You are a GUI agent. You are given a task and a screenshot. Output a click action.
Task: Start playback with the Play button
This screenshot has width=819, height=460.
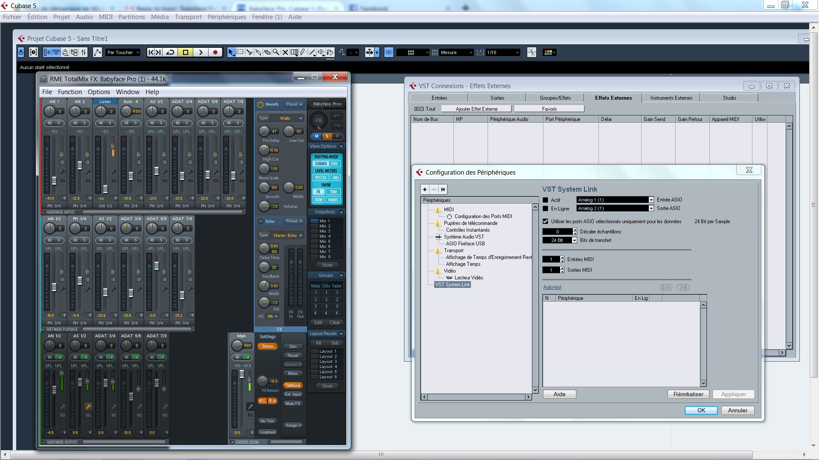(x=200, y=52)
